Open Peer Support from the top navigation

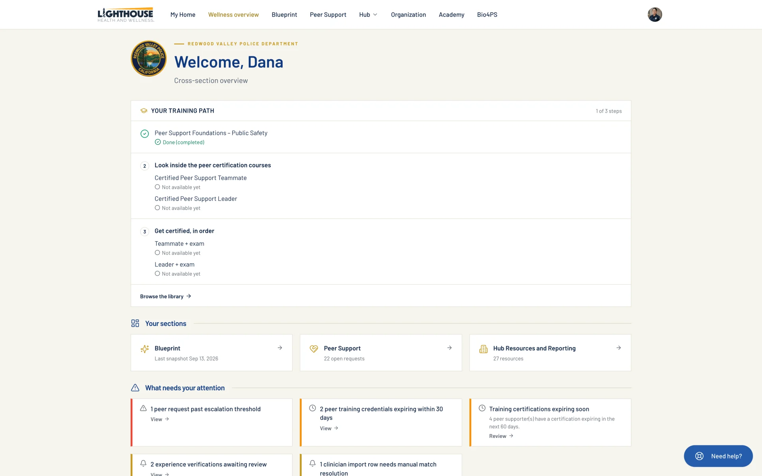click(x=328, y=15)
